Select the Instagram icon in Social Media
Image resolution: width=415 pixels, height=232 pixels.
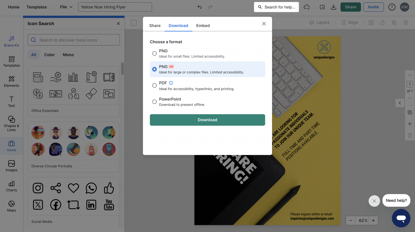(x=38, y=188)
